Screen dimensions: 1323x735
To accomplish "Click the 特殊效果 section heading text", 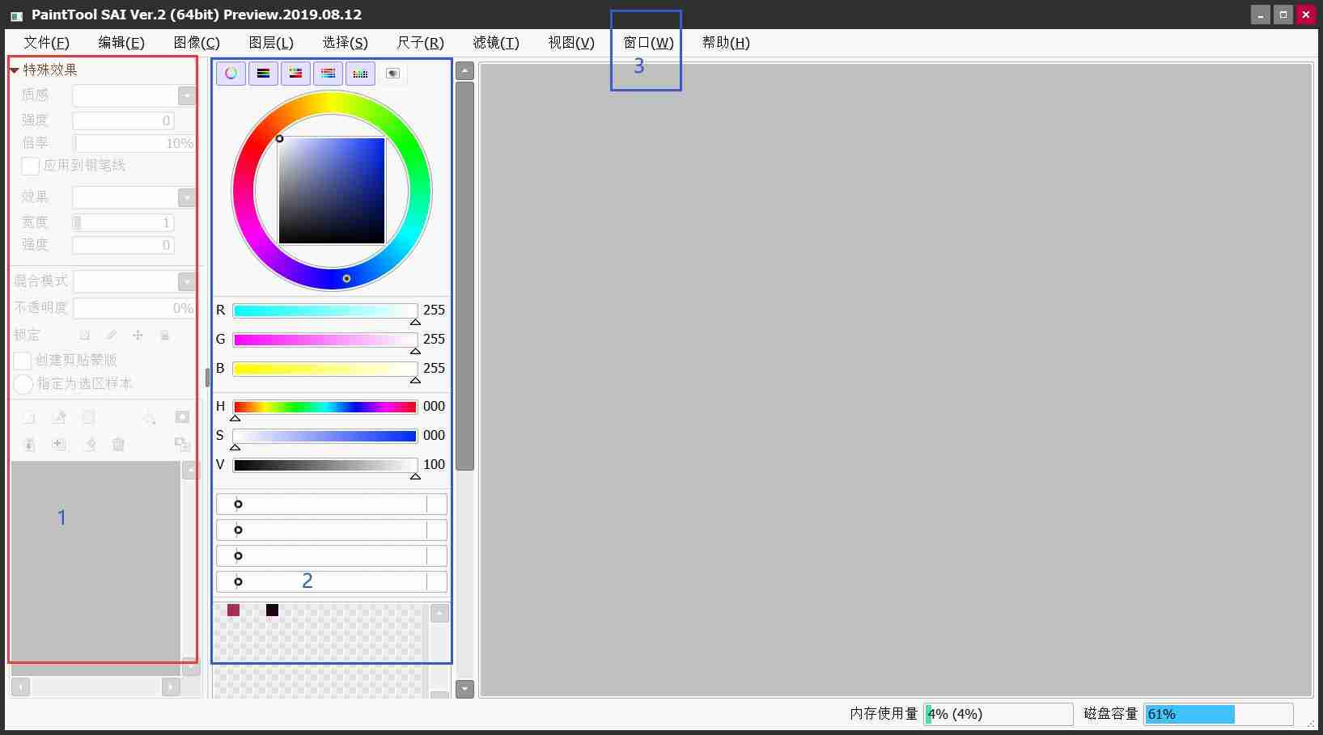I will coord(50,70).
